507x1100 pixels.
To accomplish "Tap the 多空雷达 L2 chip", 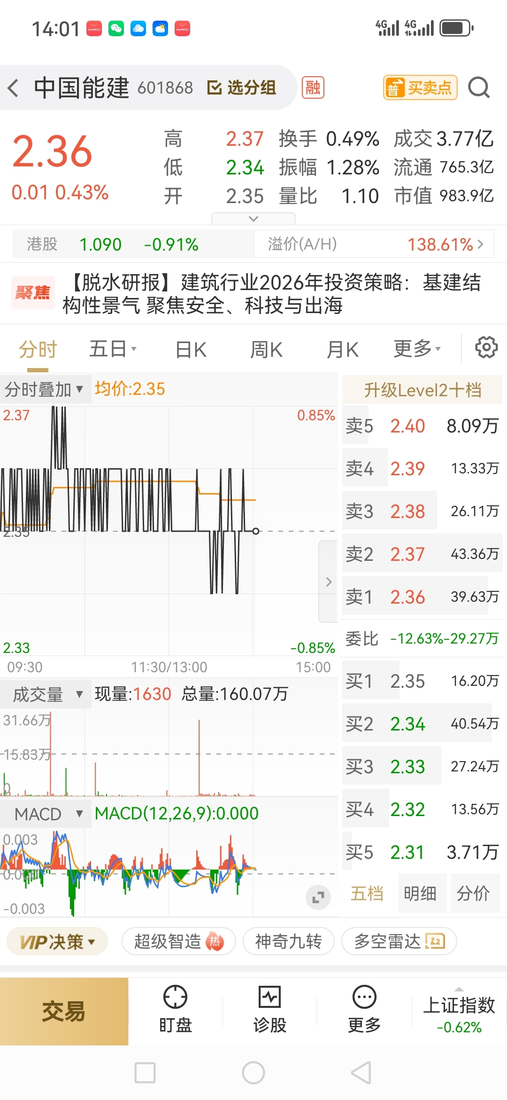I will (399, 941).
